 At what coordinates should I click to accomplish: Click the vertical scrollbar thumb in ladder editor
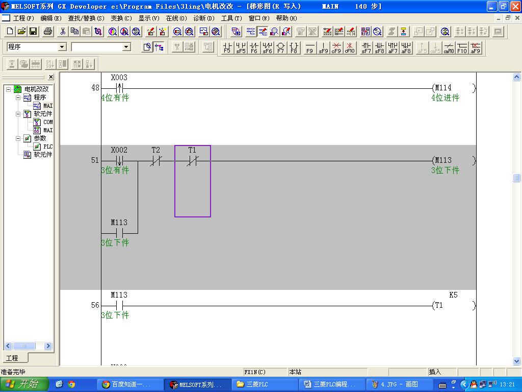tap(517, 178)
